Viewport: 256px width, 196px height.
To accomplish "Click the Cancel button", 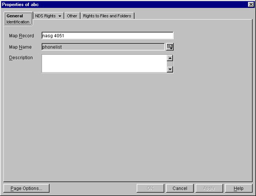I will pos(180,188).
